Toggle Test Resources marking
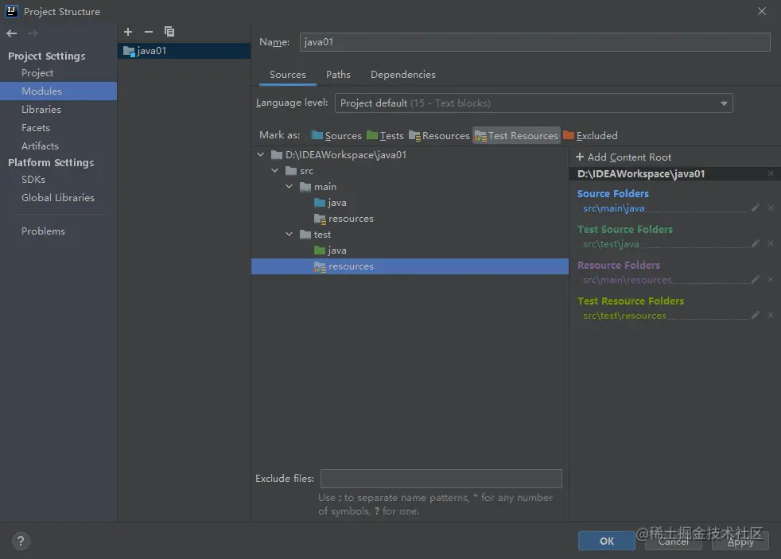 coord(516,135)
